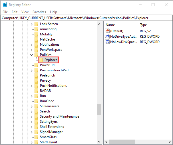Image resolution: width=173 pixels, height=145 pixels.
Task: Click the registry path address bar
Action: [x=86, y=18]
